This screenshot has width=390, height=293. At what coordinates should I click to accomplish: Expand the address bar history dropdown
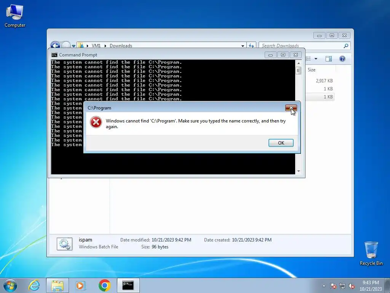(x=243, y=46)
